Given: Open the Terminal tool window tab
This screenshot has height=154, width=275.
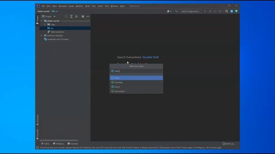Looking at the screenshot, I should 73,144.
